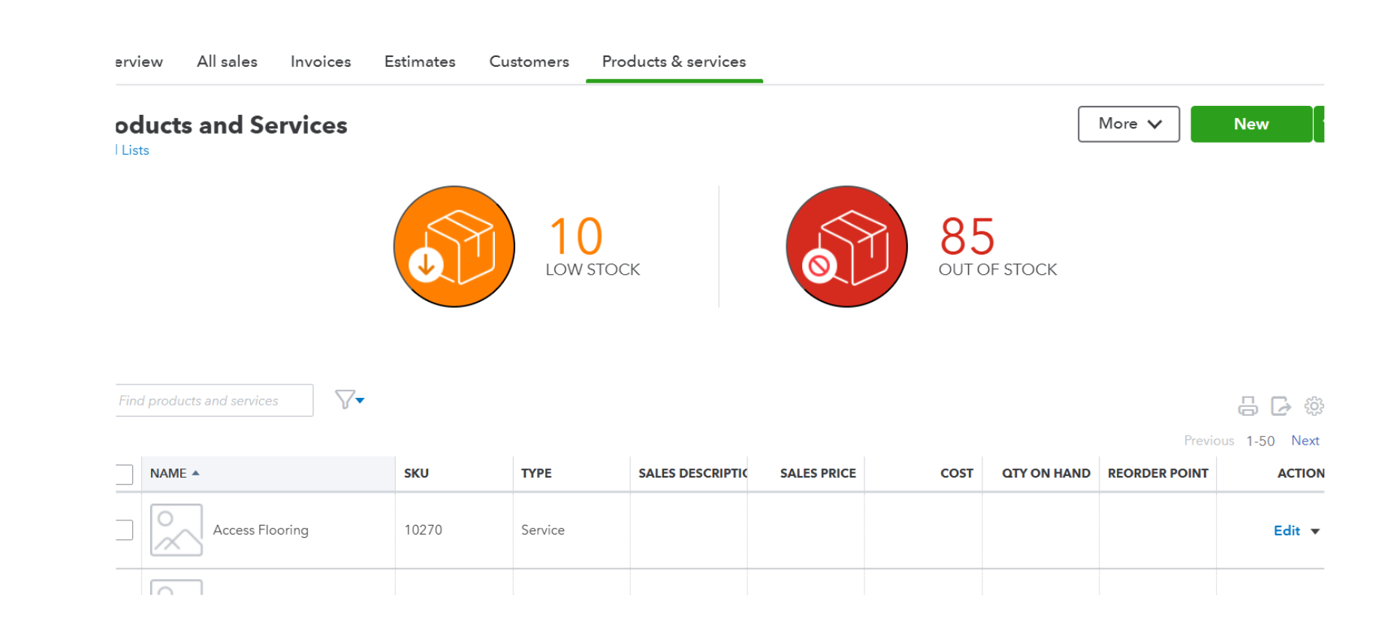Viewport: 1400px width, 618px height.
Task: Open the Customers tab
Action: pyautogui.click(x=529, y=62)
